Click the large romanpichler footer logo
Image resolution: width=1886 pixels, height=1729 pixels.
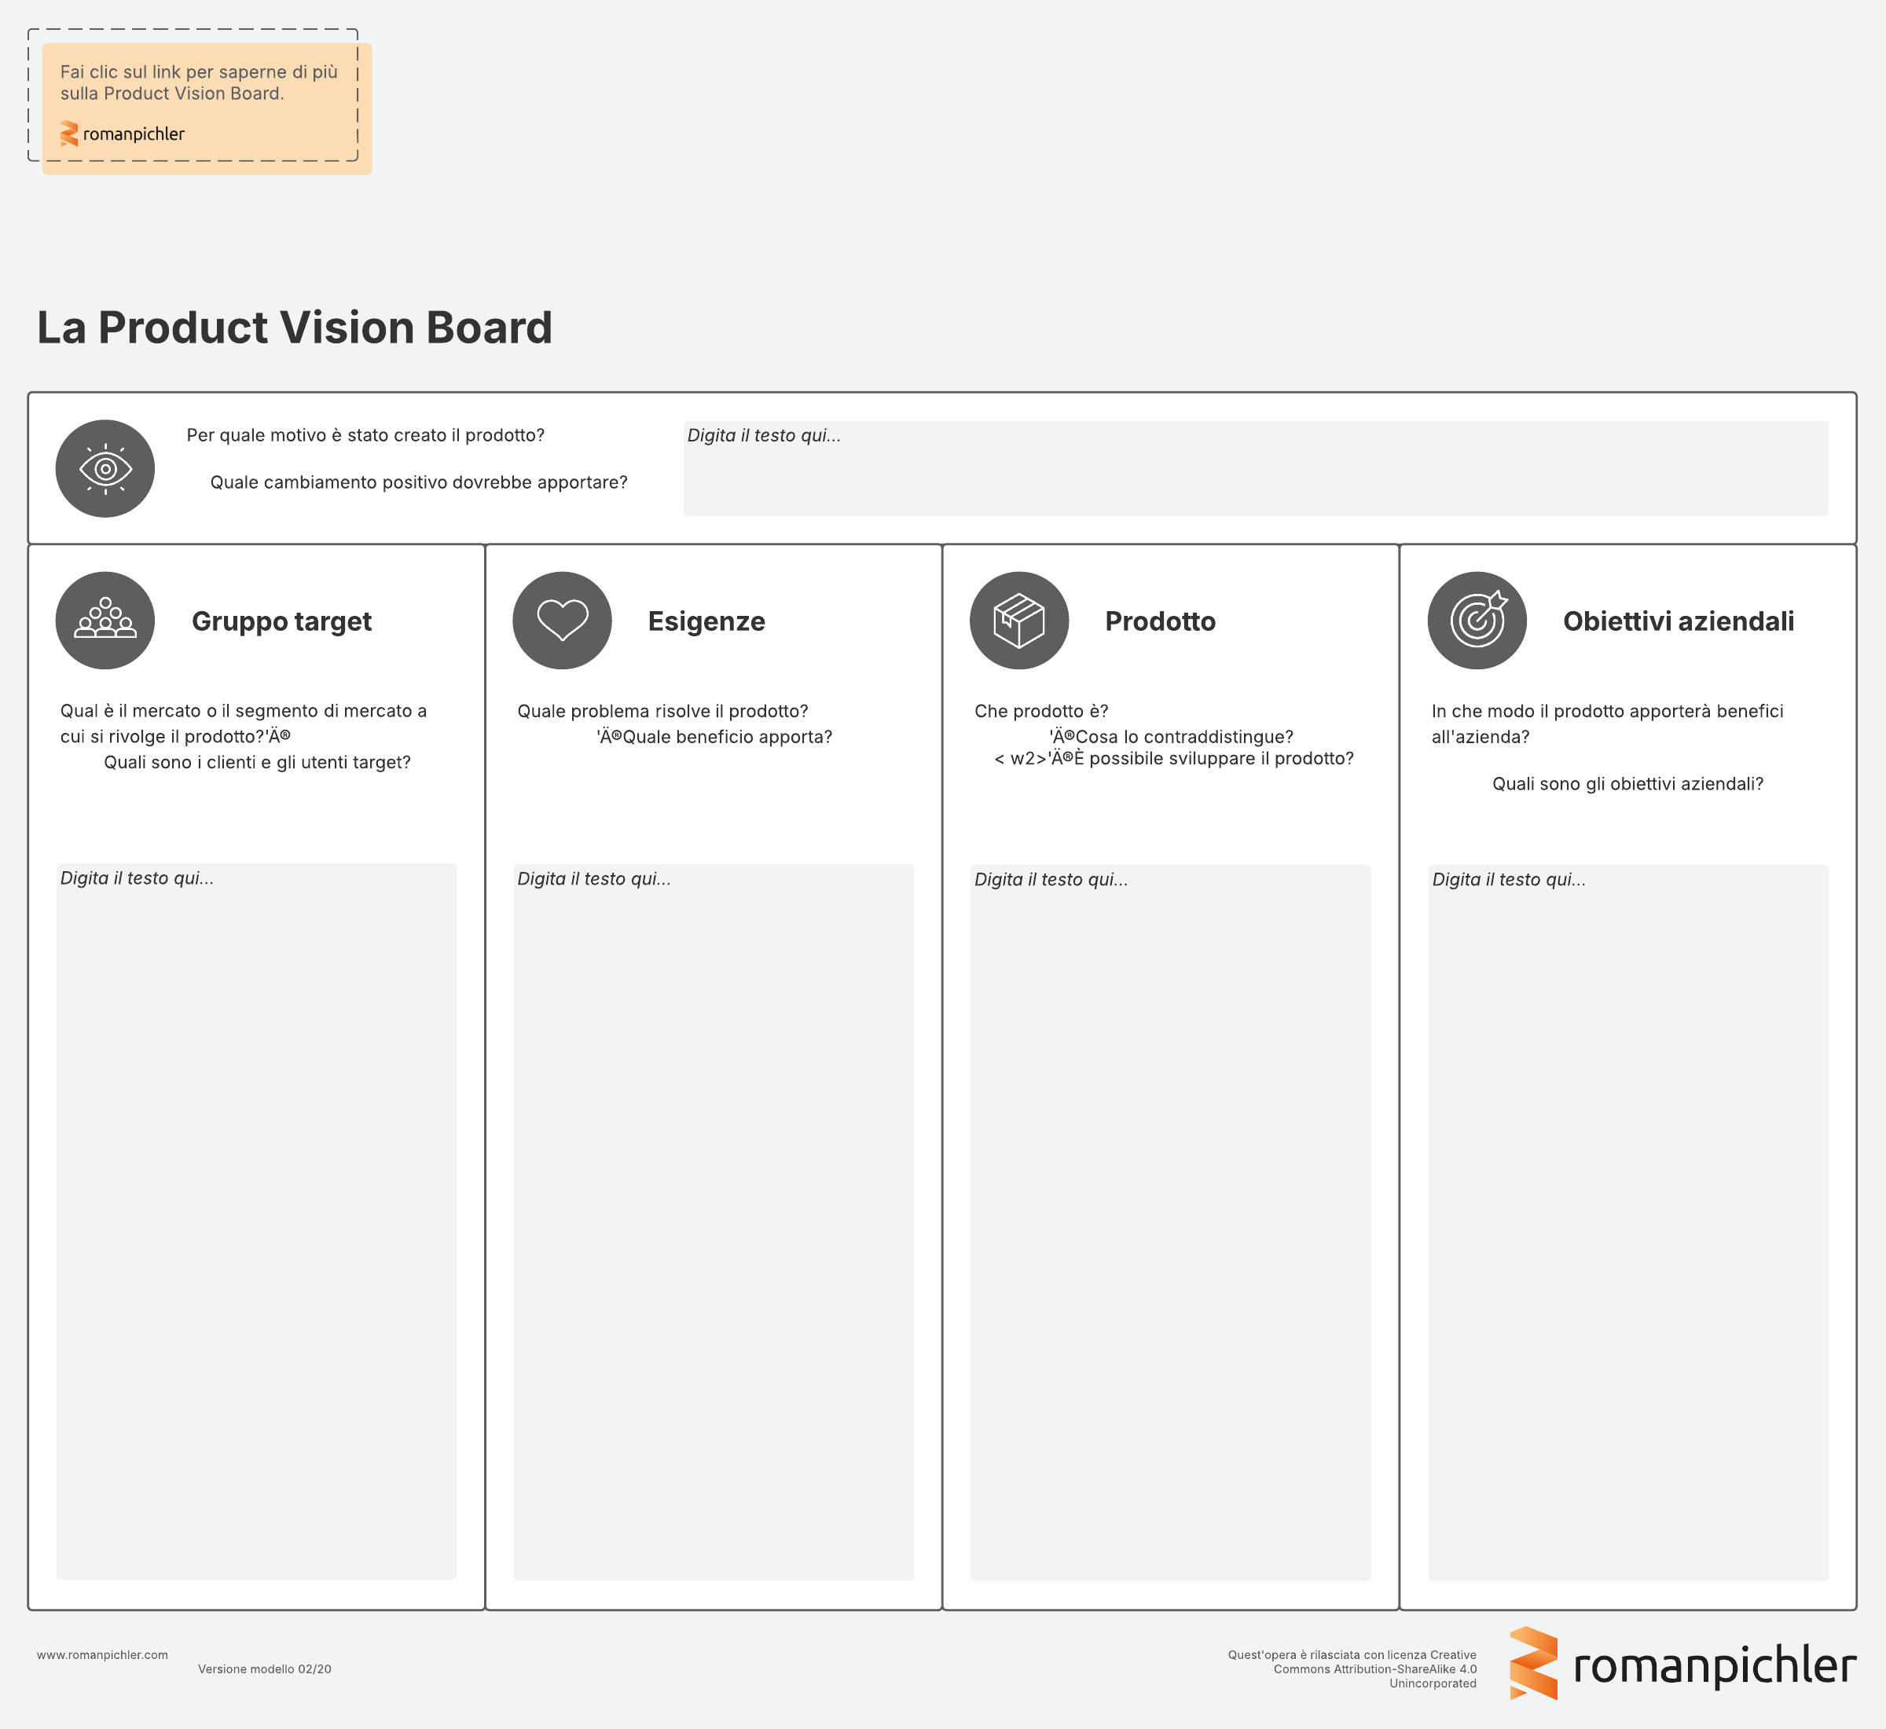pos(1682,1665)
